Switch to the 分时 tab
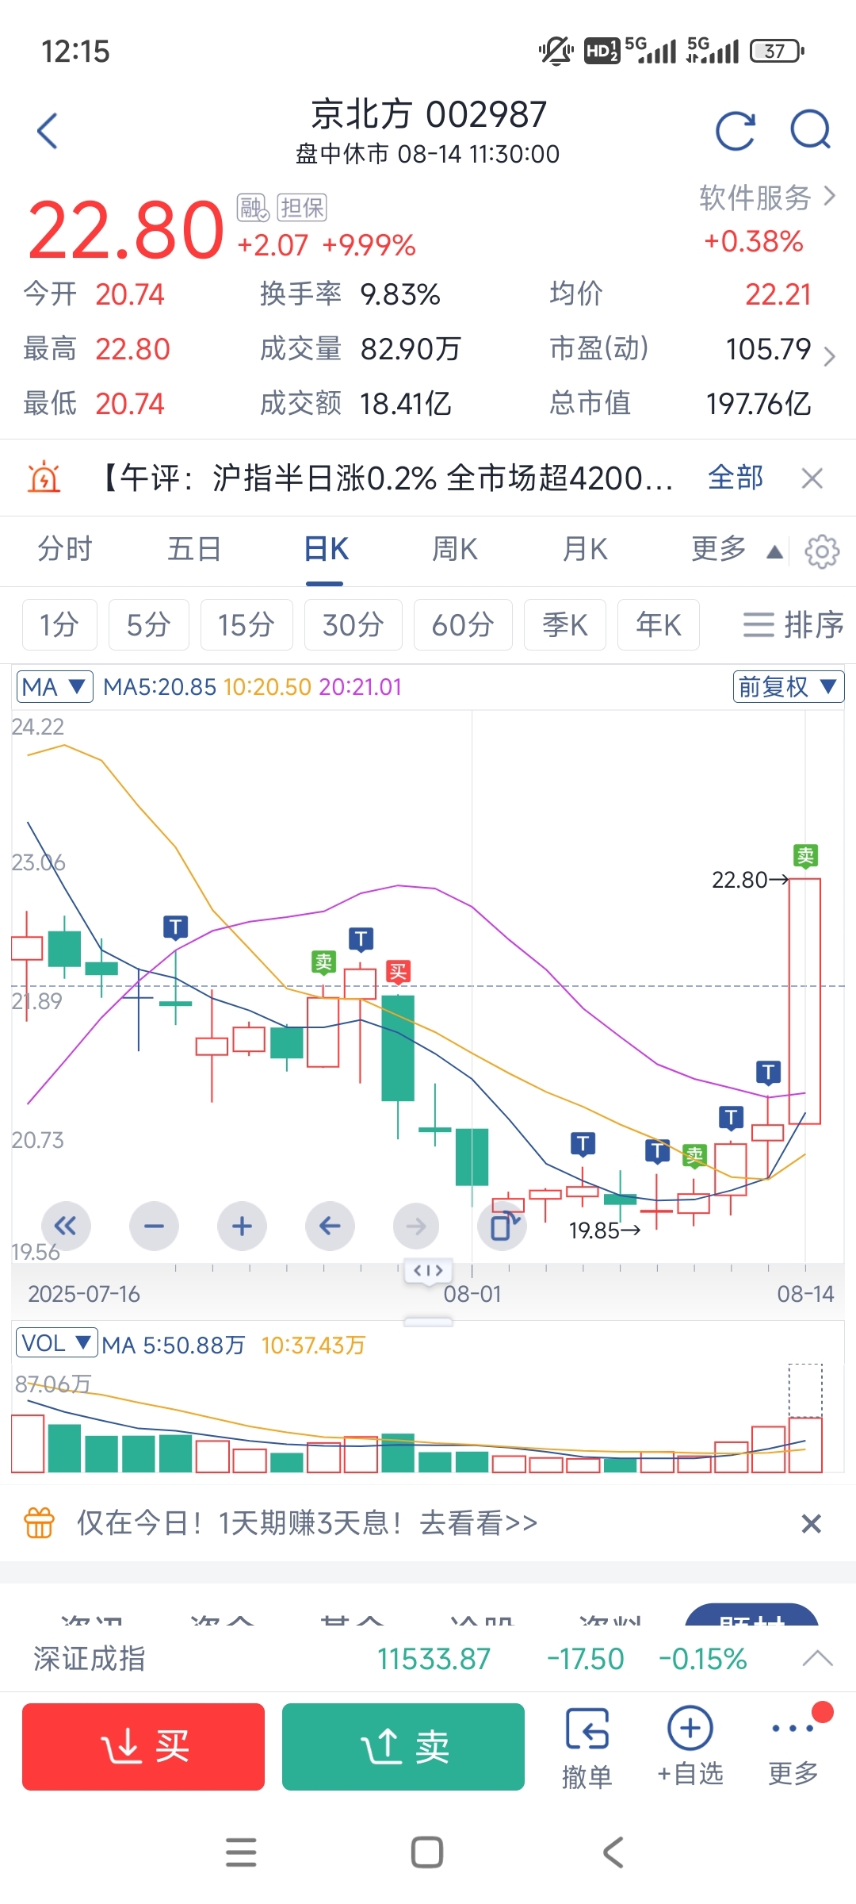 pos(65,549)
